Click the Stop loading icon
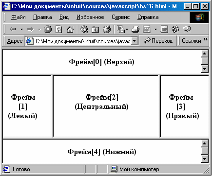This screenshot has height=176, width=212. point(48,29)
